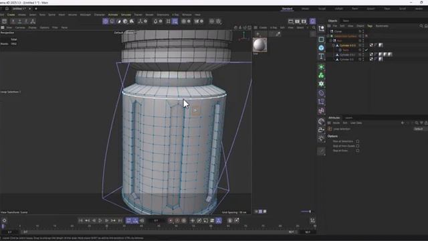Open the Default dropdown in Attributes
This screenshot has width=428, height=241.
[x=420, y=129]
